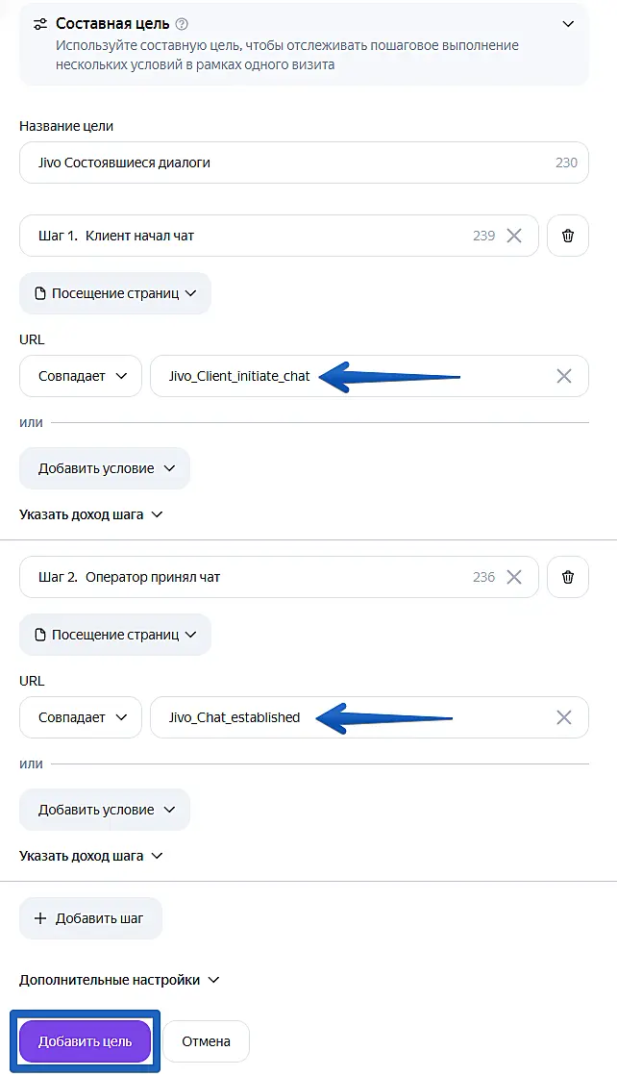Clear the Jivo_Chat_established URL value
Image resolution: width=617 pixels, height=1076 pixels.
click(x=563, y=717)
